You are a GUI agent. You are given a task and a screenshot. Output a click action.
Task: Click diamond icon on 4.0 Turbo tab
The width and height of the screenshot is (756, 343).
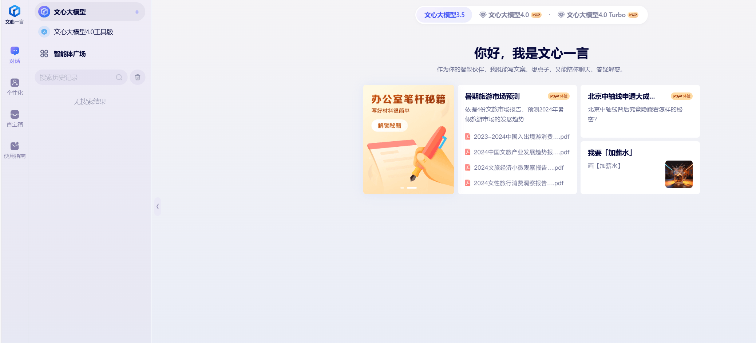561,15
